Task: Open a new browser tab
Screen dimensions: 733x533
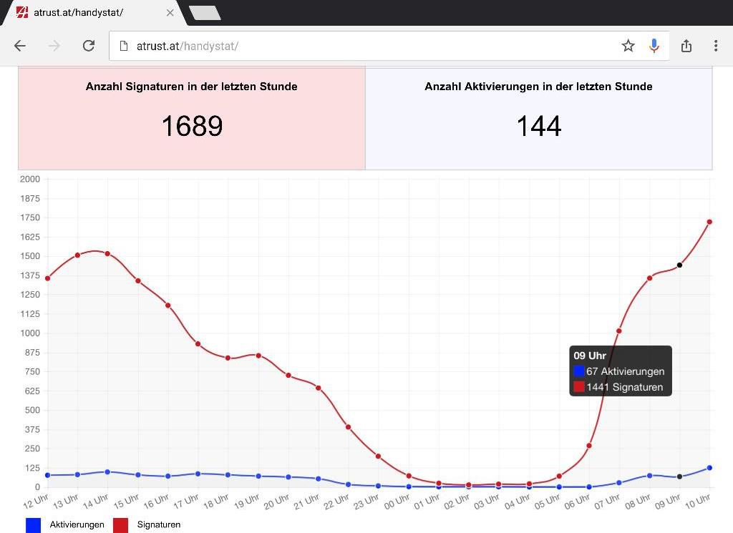Action: pyautogui.click(x=204, y=13)
